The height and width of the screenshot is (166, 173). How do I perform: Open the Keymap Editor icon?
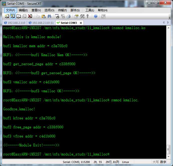tap(82, 16)
